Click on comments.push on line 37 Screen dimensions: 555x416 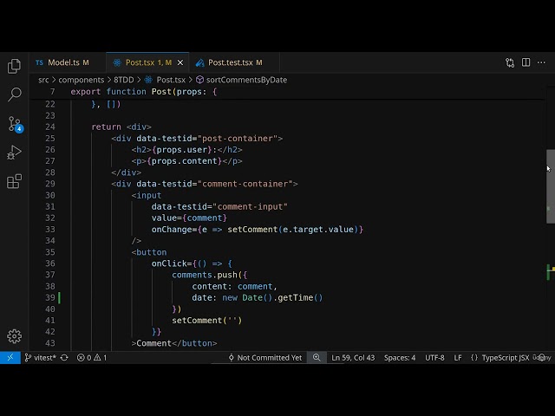(x=205, y=275)
